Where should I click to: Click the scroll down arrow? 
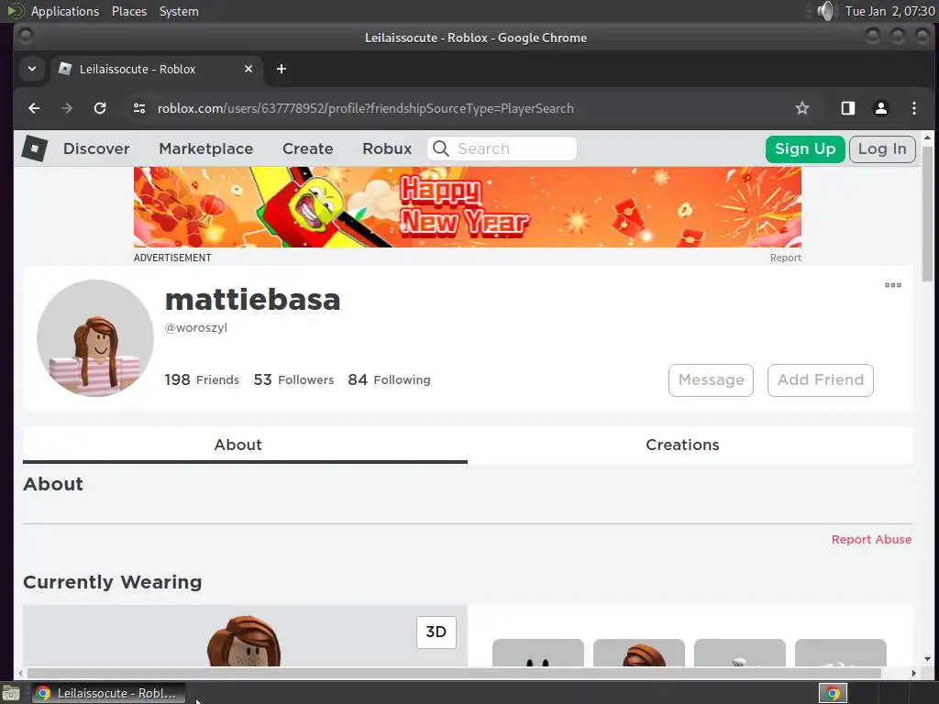(x=927, y=659)
